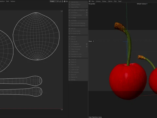The image size is (157, 118).
Task: Click Align UV Islands
Action: pyautogui.click(x=78, y=49)
